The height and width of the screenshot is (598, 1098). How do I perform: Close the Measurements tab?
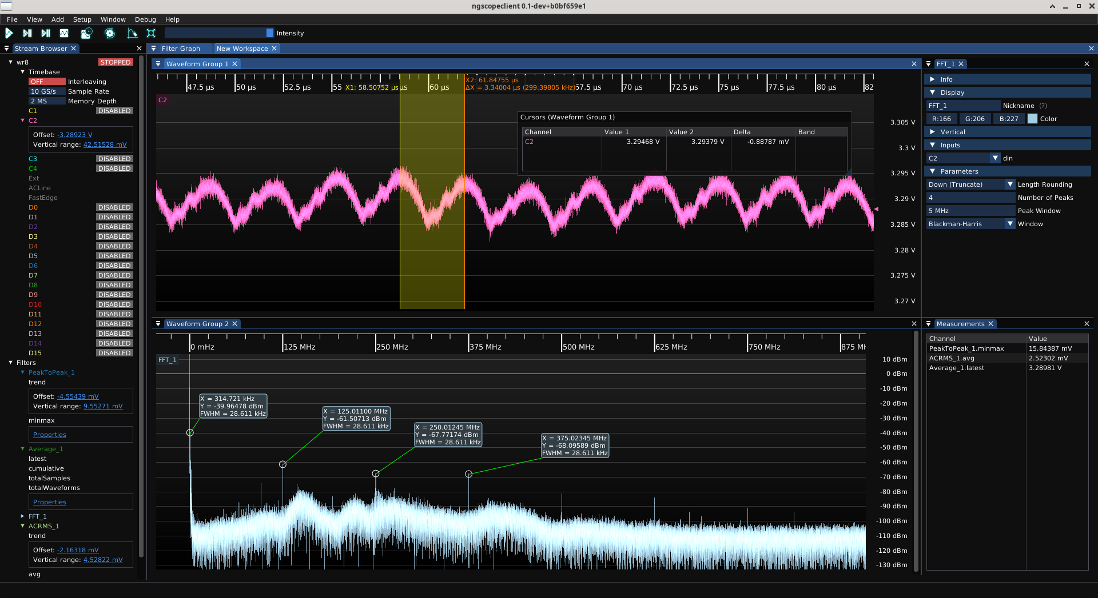[991, 324]
